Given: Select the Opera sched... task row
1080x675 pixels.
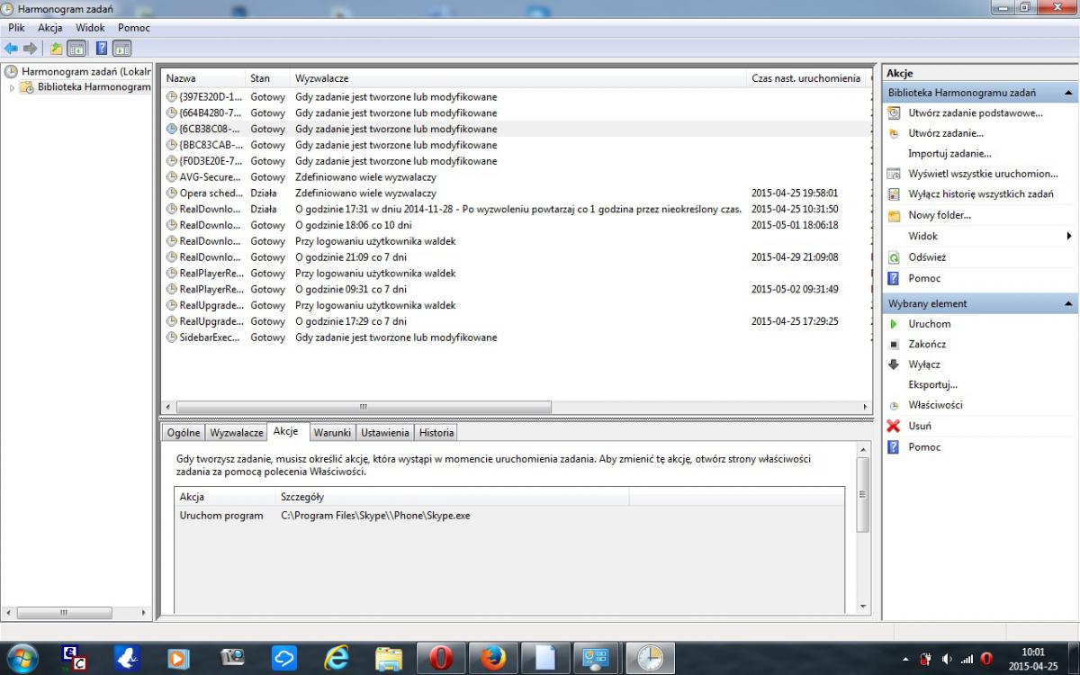Looking at the screenshot, I should [x=516, y=193].
